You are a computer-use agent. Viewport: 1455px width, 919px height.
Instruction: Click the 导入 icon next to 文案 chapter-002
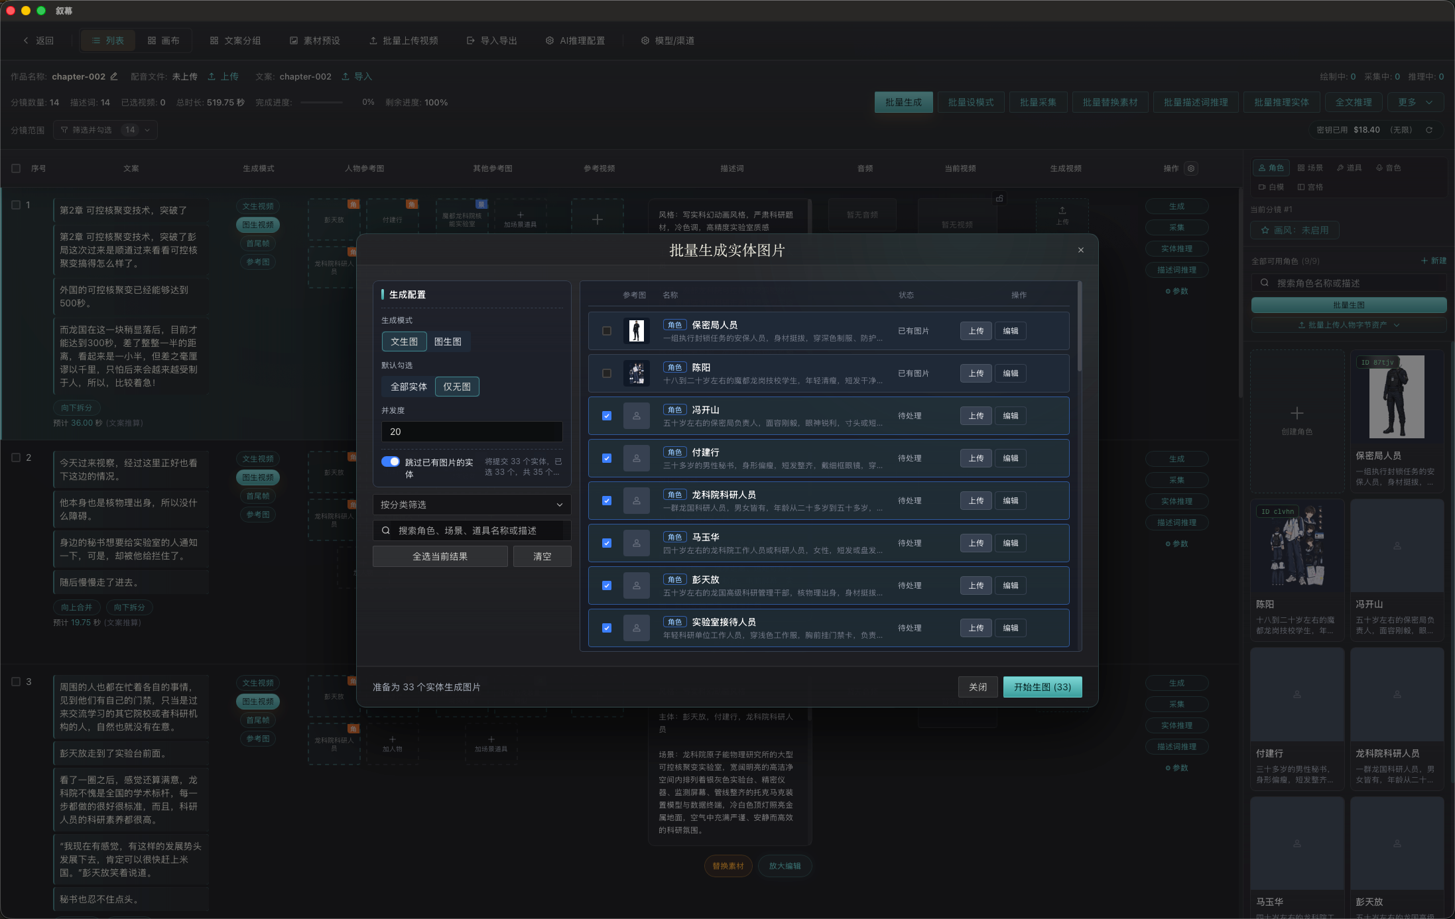pyautogui.click(x=346, y=76)
